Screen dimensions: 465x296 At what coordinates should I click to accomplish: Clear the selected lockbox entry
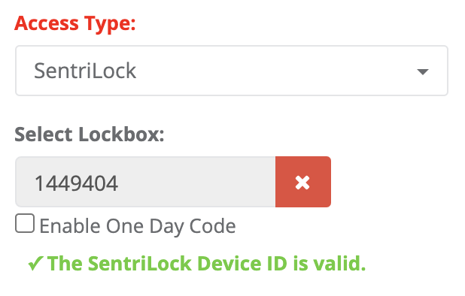tap(303, 182)
